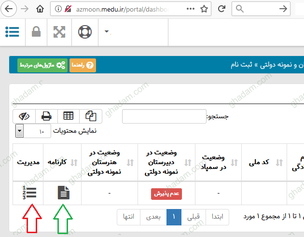Click the insecure connection padlock icon
The image size is (304, 237).
[68, 9]
